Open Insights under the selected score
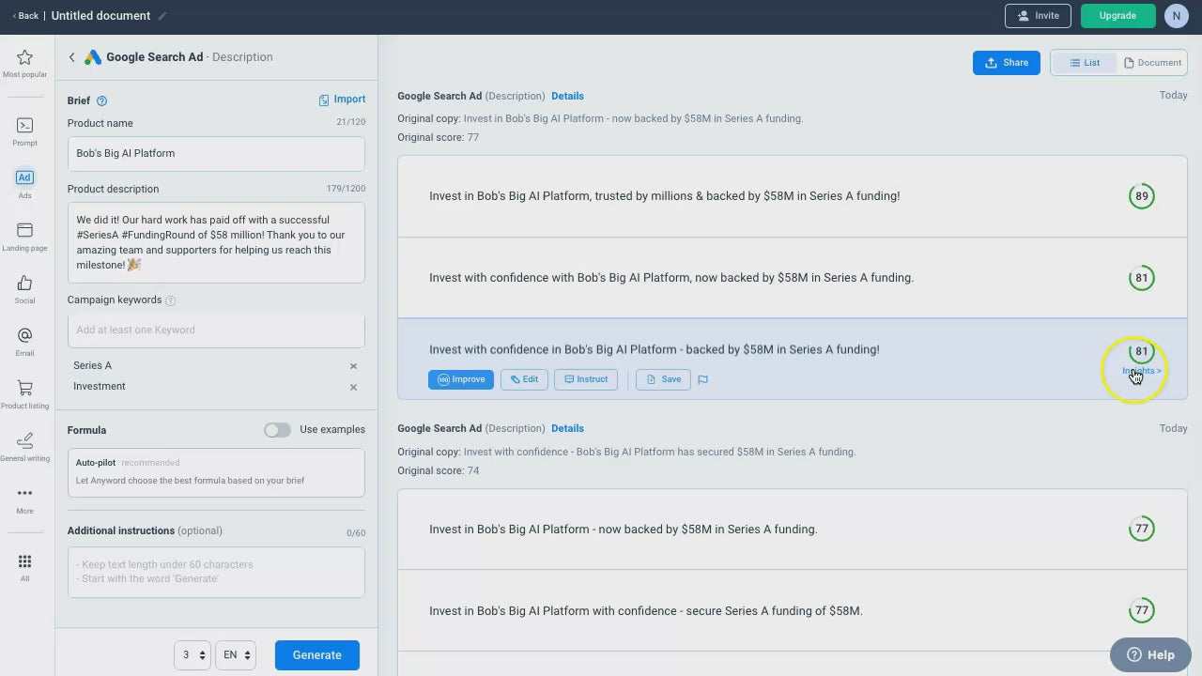This screenshot has height=676, width=1202. pos(1142,371)
